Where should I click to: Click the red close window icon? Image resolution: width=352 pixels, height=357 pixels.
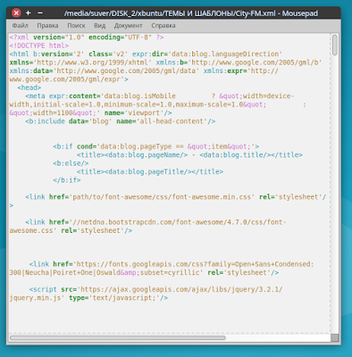pos(16,13)
